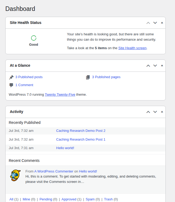Move At a Glance panel up
The width and height of the screenshot is (175, 202).
pos(148,66)
